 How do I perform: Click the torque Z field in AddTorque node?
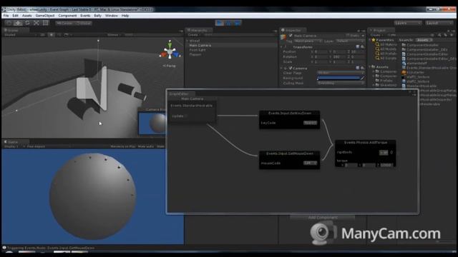point(386,165)
